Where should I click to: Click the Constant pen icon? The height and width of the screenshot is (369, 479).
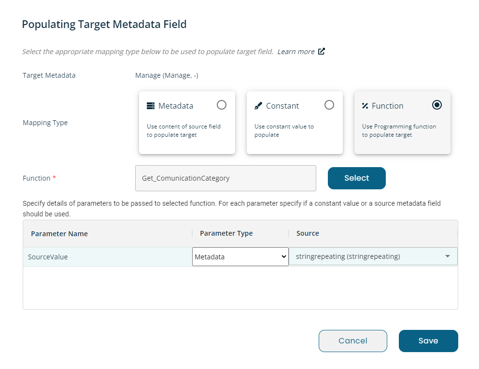click(x=258, y=106)
